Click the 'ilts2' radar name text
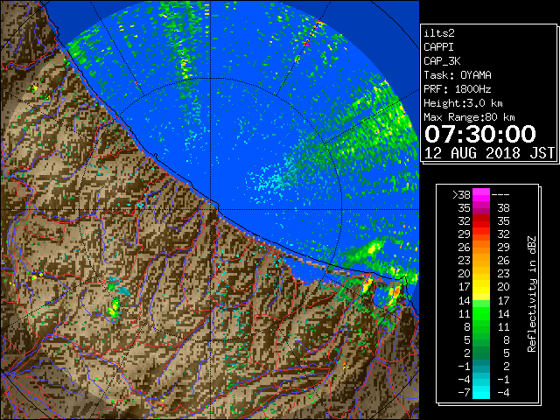 click(439, 33)
